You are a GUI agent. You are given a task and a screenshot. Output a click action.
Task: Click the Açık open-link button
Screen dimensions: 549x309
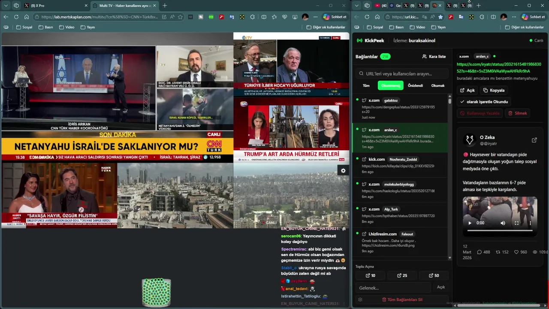467,91
